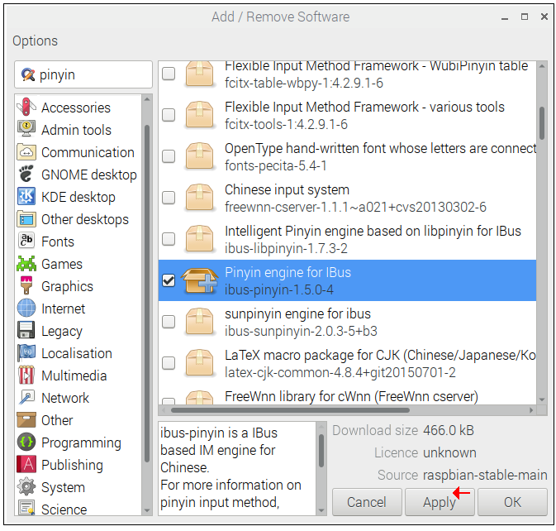
Task: Select the Chinese input system row
Action: coord(347,198)
